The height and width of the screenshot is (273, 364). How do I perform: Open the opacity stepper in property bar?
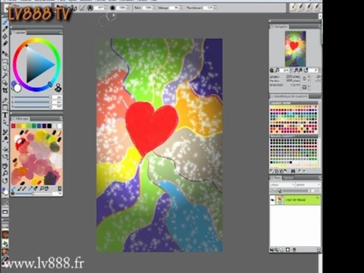click(128, 8)
